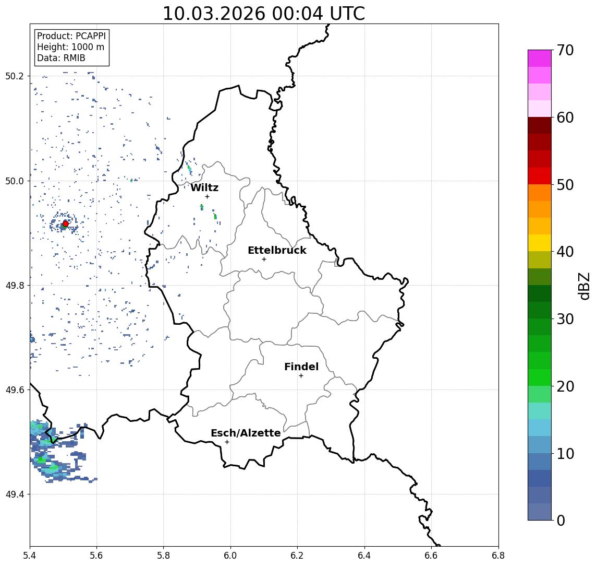Click the Product: PCAPPI text line
Viewport: 597px width, 566px height.
[x=71, y=36]
